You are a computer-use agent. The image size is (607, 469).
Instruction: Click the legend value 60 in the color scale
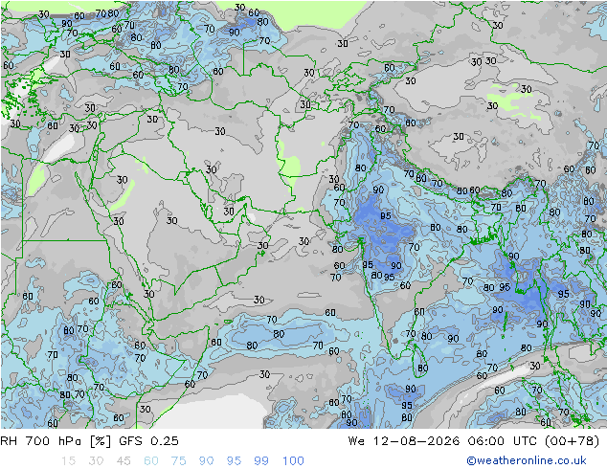[x=151, y=461]
